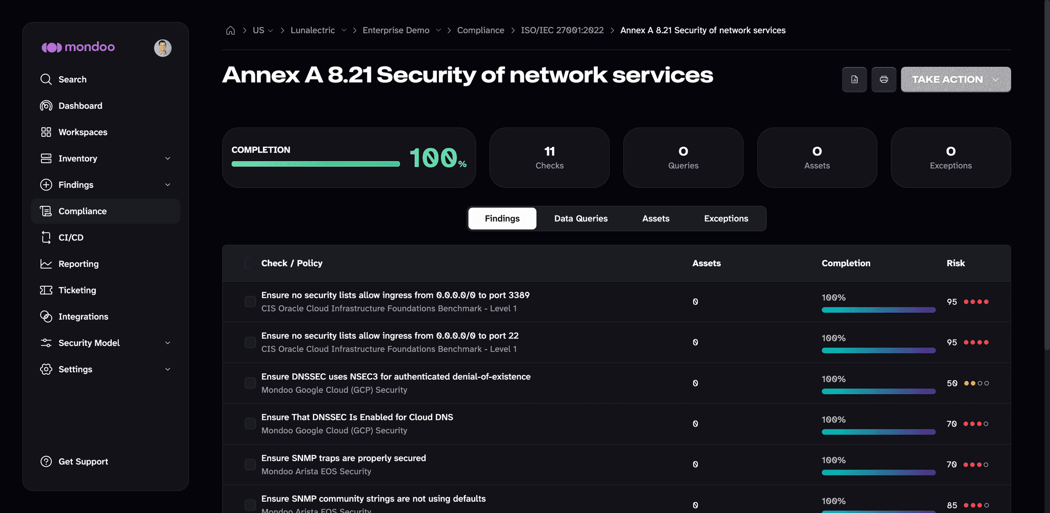This screenshot has width=1050, height=513.
Task: Click the Dashboard icon in sidebar
Action: click(46, 105)
